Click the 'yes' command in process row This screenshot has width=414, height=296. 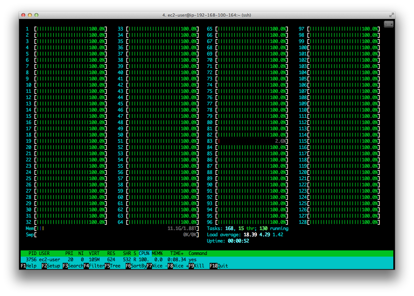(193, 260)
